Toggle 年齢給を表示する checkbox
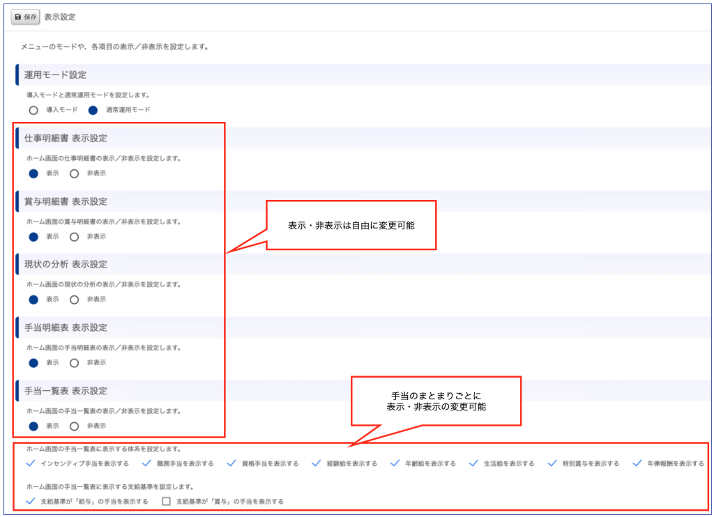Image resolution: width=714 pixels, height=517 pixels. (x=395, y=463)
